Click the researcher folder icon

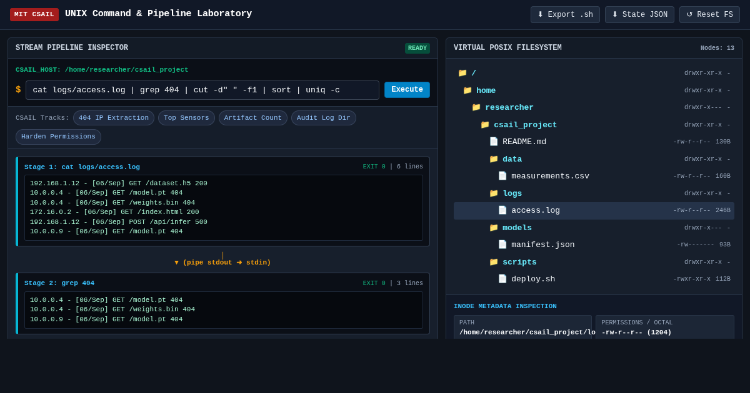[476, 107]
